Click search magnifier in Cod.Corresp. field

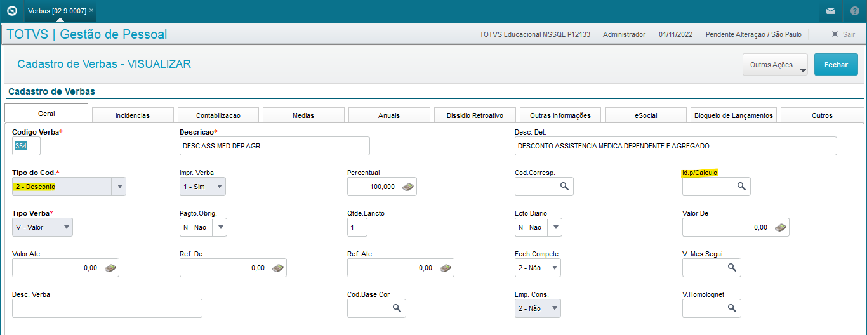tap(564, 186)
